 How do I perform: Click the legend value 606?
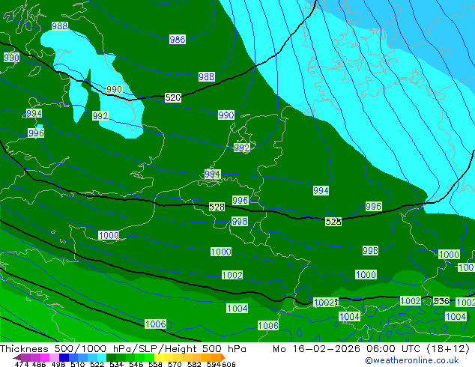(x=229, y=364)
